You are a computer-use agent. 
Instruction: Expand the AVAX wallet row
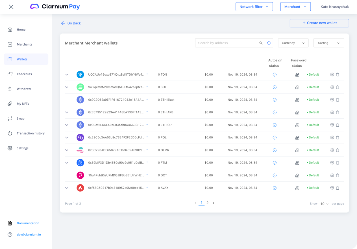(x=67, y=188)
